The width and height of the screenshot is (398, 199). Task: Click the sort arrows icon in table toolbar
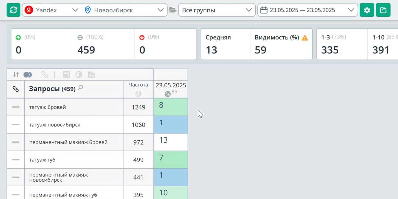click(x=16, y=75)
